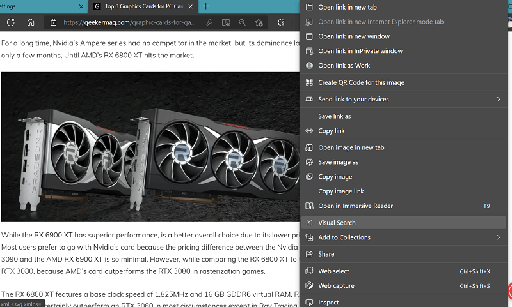This screenshot has width=512, height=307.
Task: Add page to favorites star icon
Action: (x=259, y=22)
